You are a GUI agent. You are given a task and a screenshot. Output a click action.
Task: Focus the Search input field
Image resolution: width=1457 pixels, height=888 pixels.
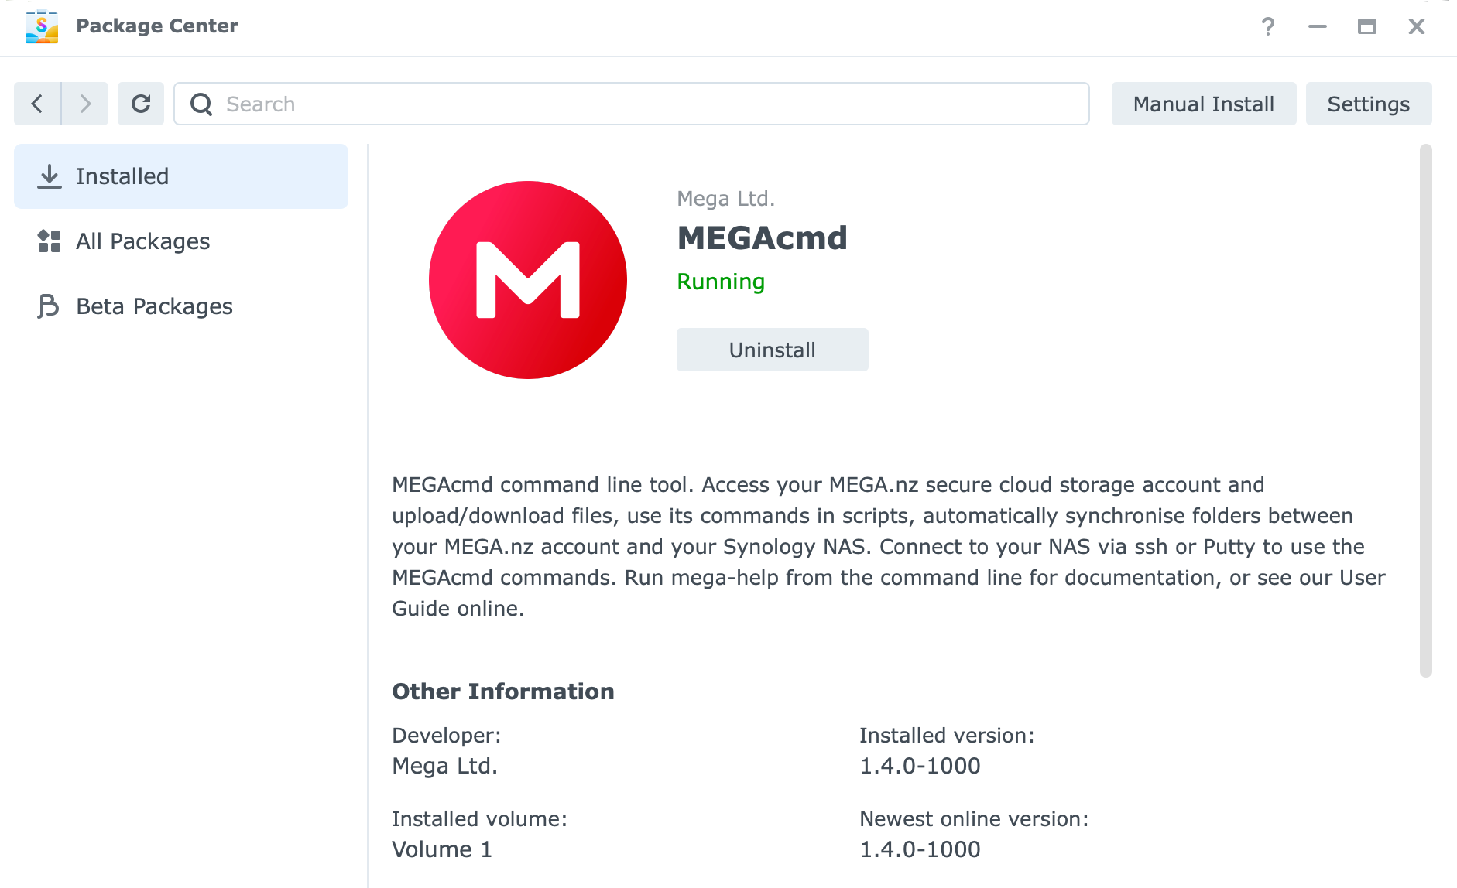(x=632, y=104)
